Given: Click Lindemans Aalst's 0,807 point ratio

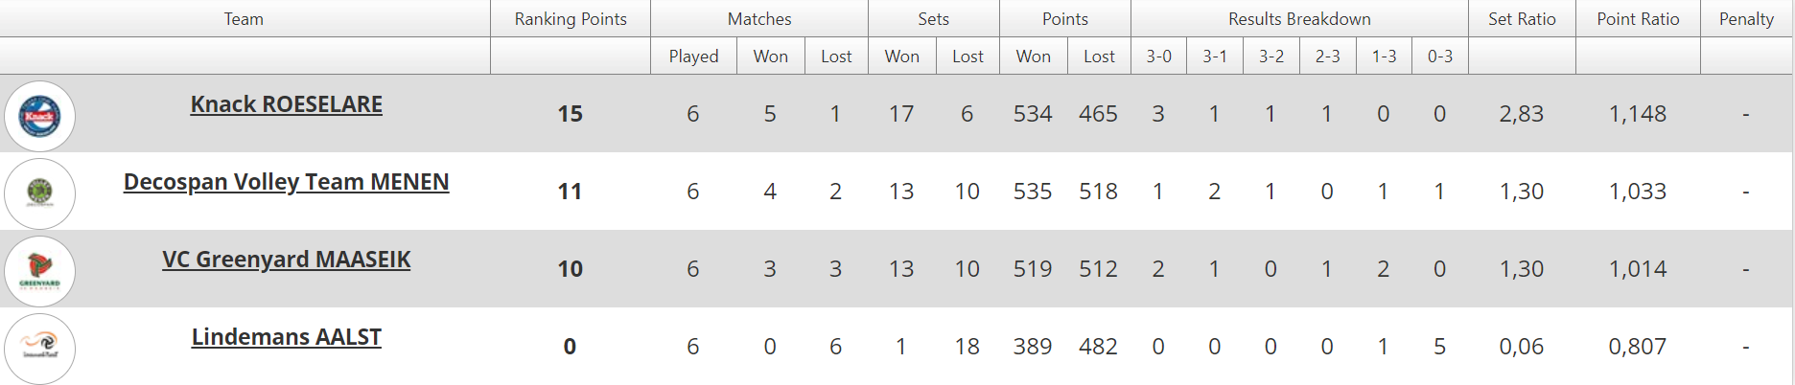Looking at the screenshot, I should (x=1638, y=347).
